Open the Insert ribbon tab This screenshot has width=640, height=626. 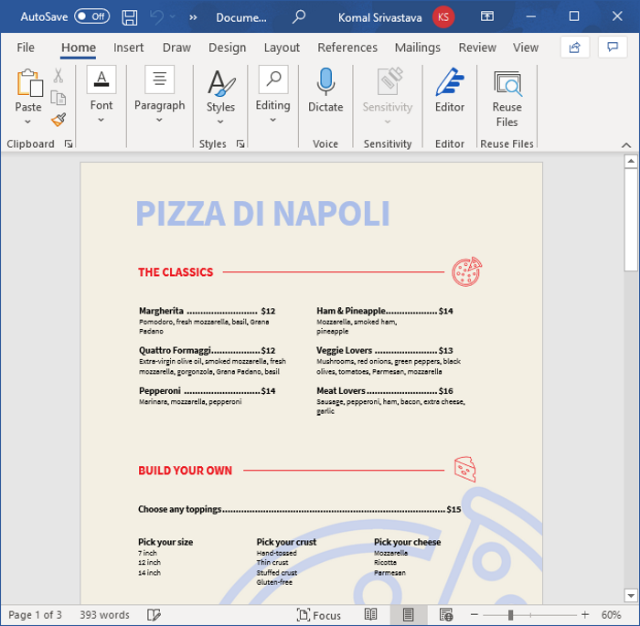129,48
